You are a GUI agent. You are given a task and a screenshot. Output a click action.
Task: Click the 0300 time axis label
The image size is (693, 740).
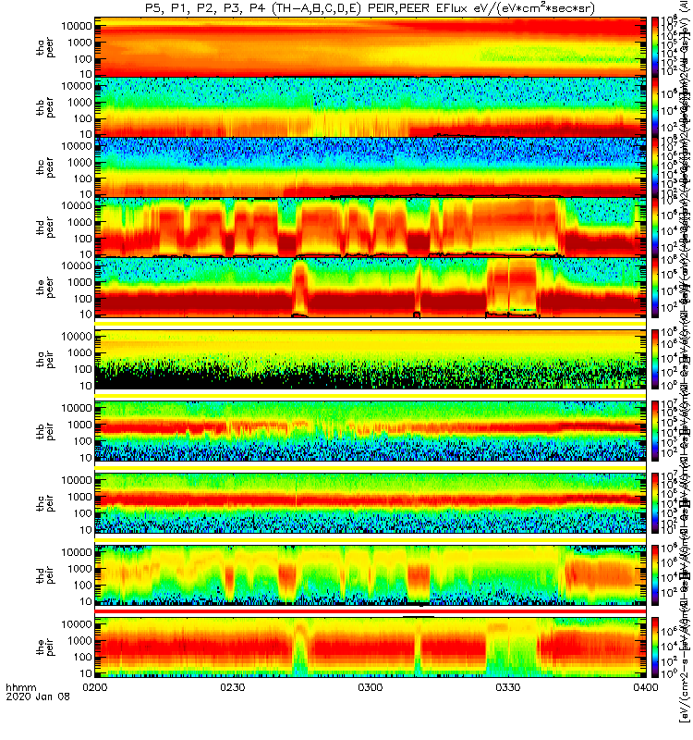(x=371, y=687)
